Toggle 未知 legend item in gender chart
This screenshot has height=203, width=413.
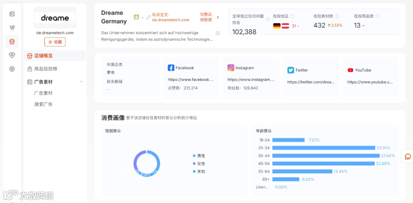199,171
